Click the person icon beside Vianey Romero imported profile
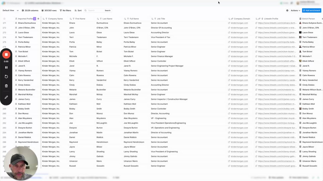This screenshot has height=181, width=323. coord(16,71)
